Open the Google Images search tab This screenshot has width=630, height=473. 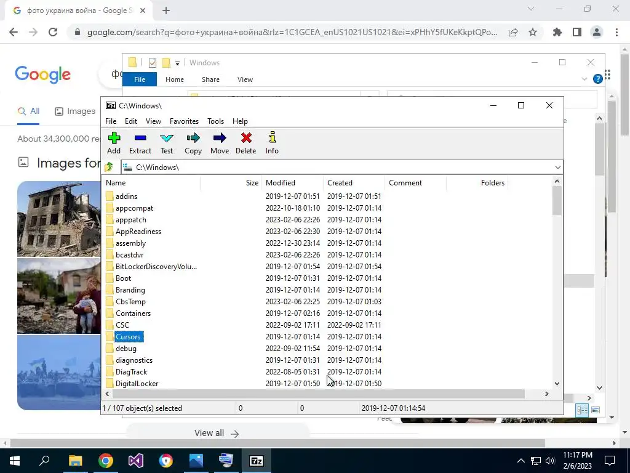(75, 111)
